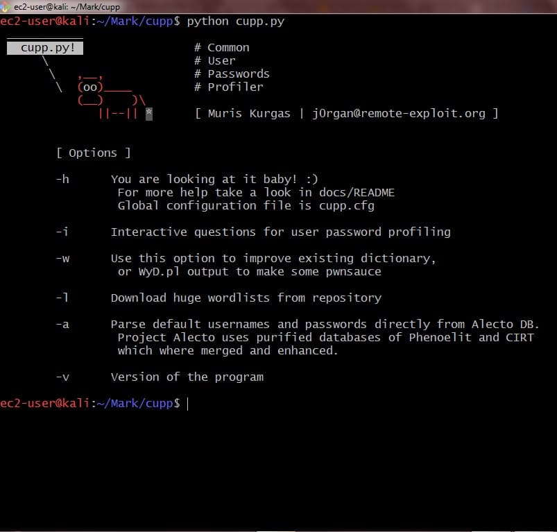Click the line mentioning docs/README

(x=256, y=193)
